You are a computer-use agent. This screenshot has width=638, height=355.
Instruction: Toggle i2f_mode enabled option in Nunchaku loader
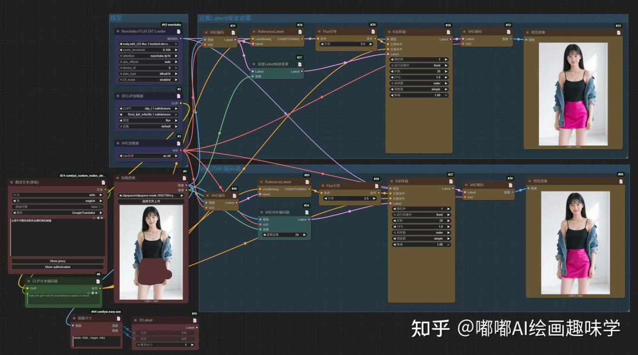point(150,80)
